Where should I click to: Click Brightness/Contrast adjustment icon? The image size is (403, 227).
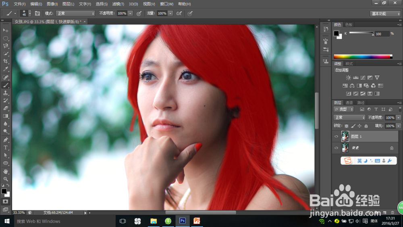coord(348,78)
